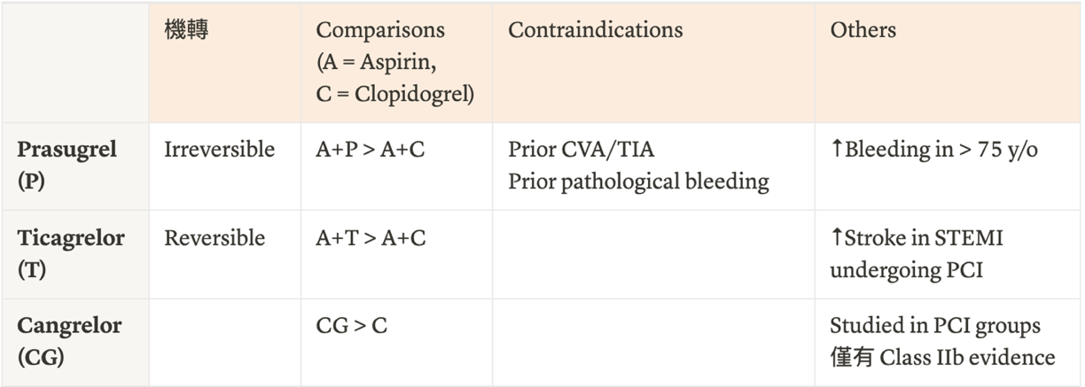Select the Others column header
Viewport: 1085px width, 387px height.
click(x=948, y=63)
